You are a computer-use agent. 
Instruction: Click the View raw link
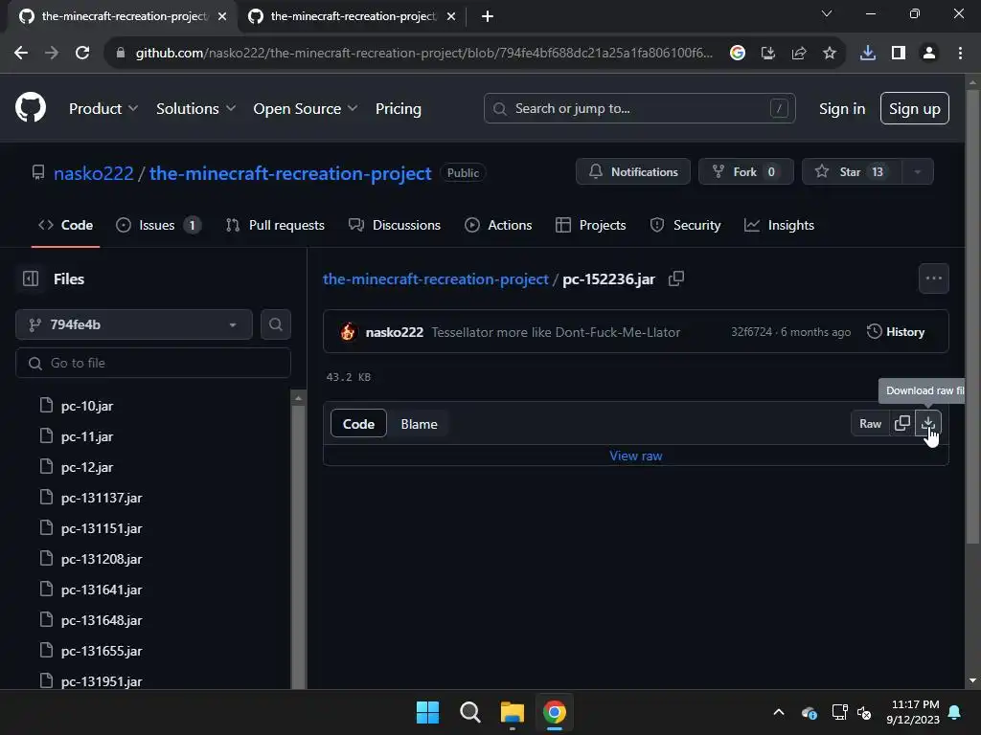(636, 456)
